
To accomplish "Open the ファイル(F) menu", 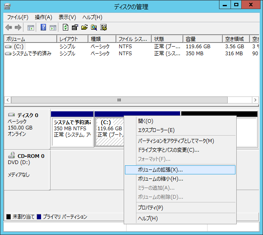I will pos(18,17).
